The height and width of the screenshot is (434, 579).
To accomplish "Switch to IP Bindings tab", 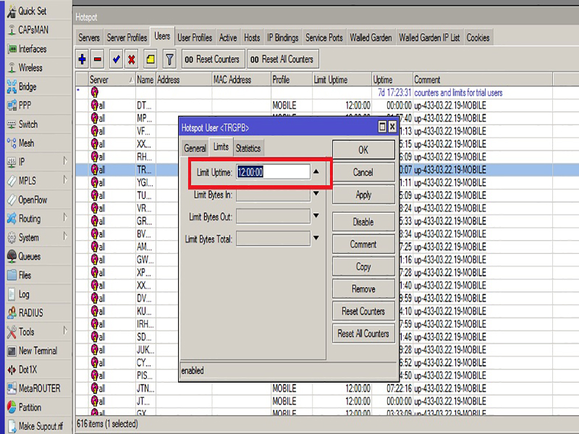I will [x=283, y=38].
